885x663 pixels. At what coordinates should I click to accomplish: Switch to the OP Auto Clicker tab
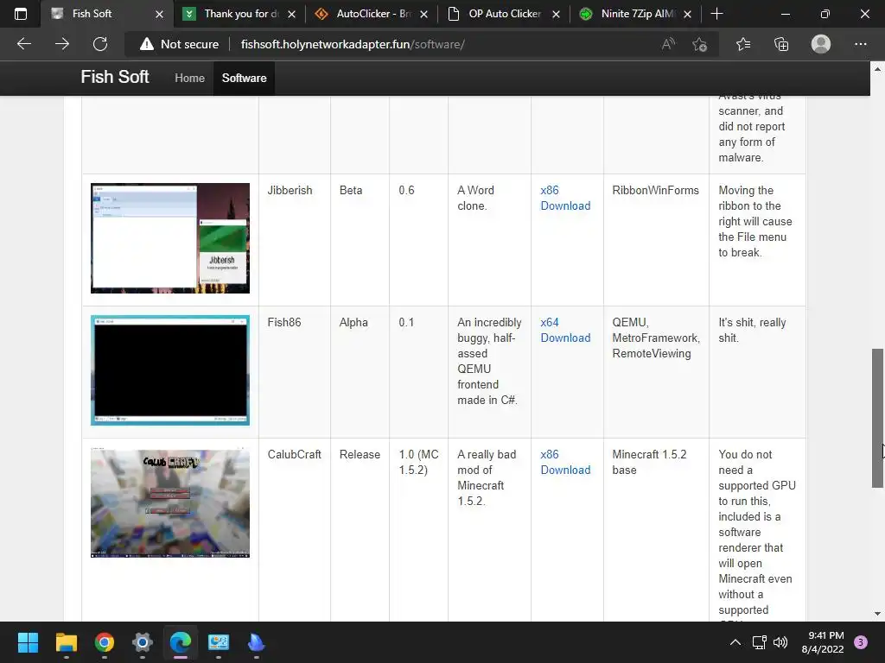(x=505, y=14)
